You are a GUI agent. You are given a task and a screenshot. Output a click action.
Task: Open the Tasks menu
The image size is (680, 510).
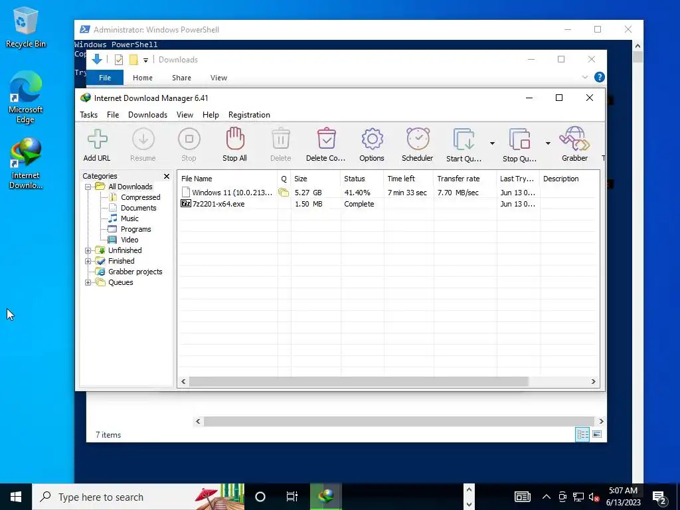(x=88, y=115)
